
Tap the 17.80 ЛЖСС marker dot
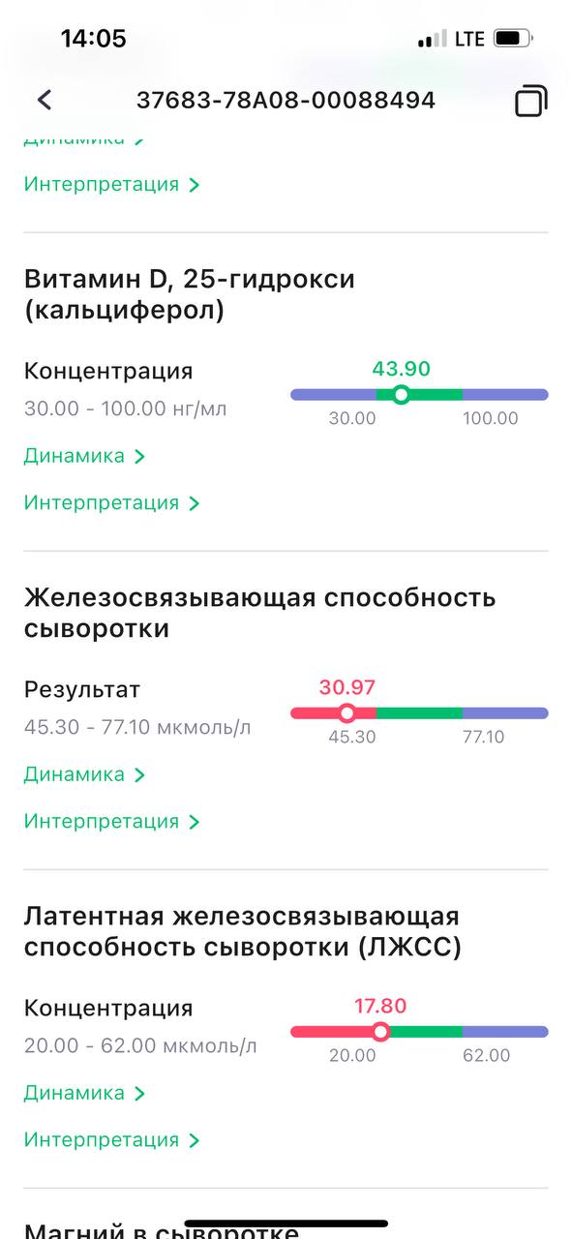pyautogui.click(x=380, y=1032)
